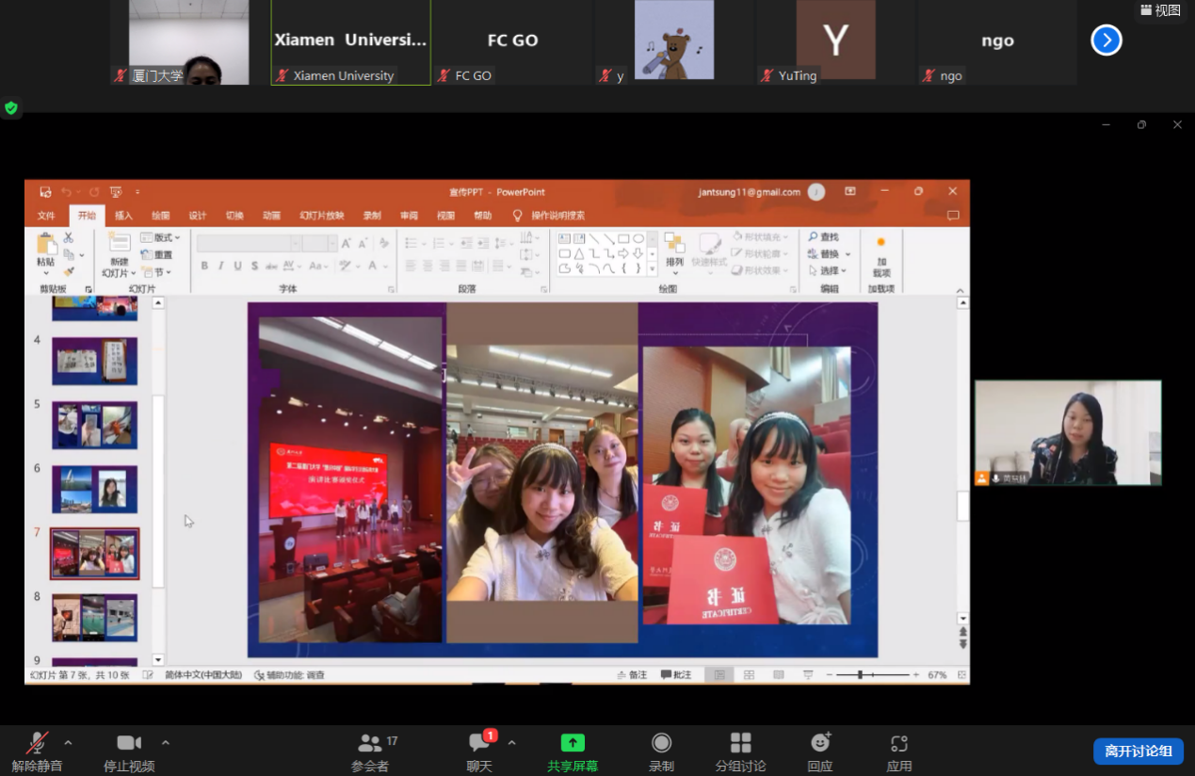The width and height of the screenshot is (1195, 776).
Task: Click the Record icon
Action: click(x=661, y=743)
